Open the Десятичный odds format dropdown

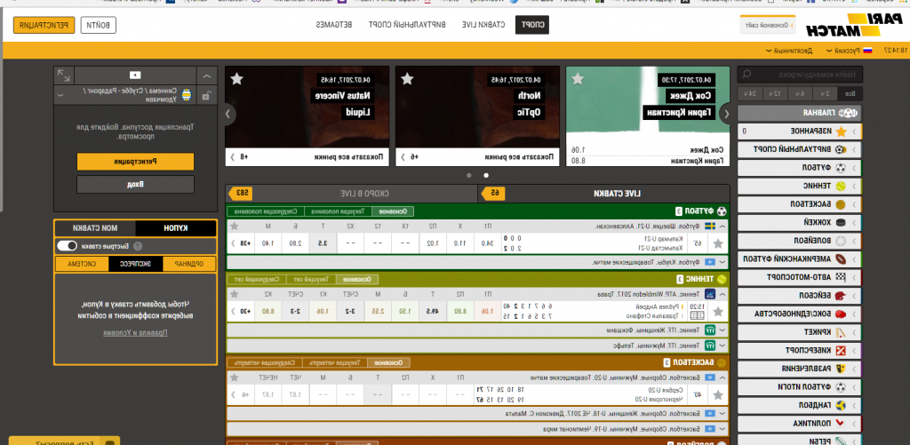(x=790, y=51)
